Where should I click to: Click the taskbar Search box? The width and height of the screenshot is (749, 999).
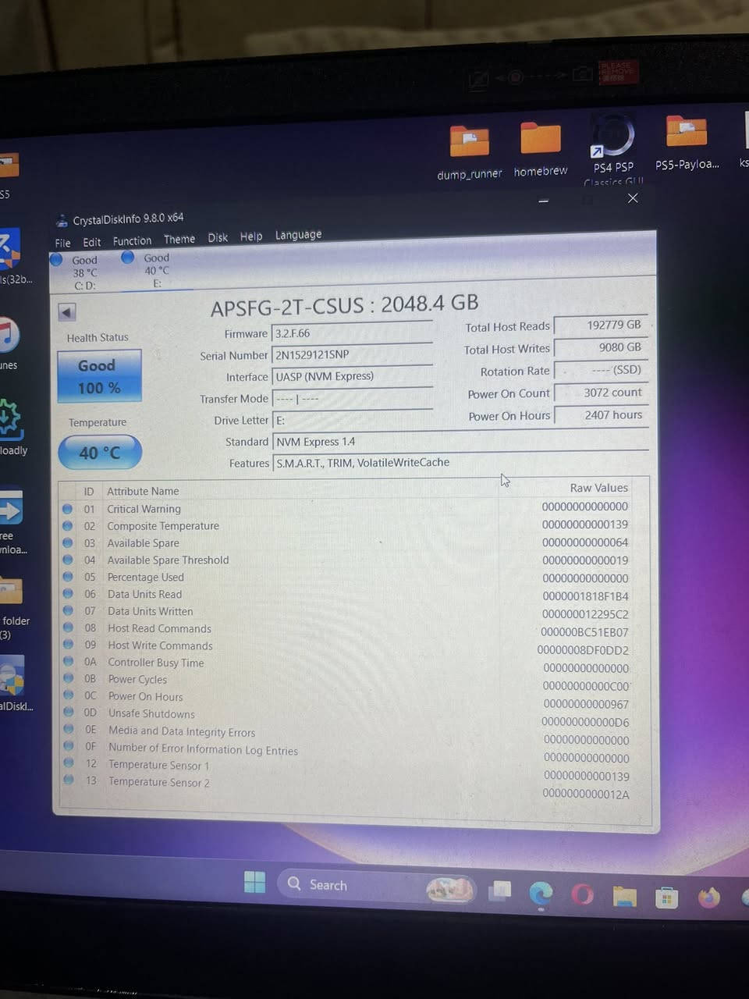pos(377,885)
